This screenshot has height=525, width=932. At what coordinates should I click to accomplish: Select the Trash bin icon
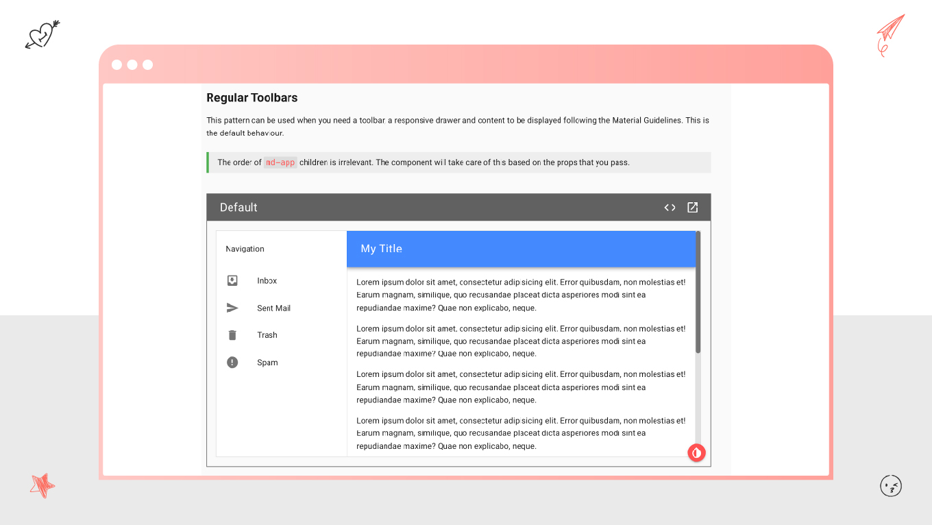coord(232,335)
